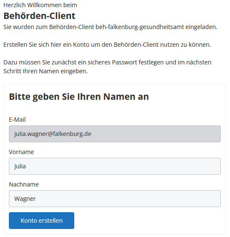Click the greyed-out E-Mail field
230x237 pixels.
(x=115, y=134)
